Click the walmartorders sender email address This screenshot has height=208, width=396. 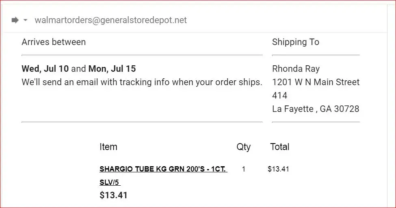[x=110, y=20]
